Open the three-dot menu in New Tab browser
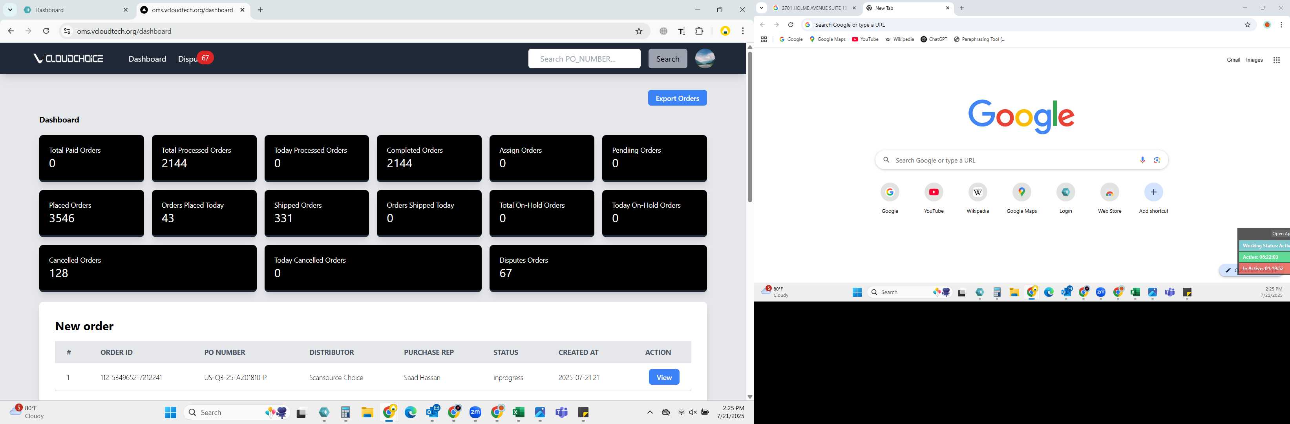1290x424 pixels. (1281, 24)
